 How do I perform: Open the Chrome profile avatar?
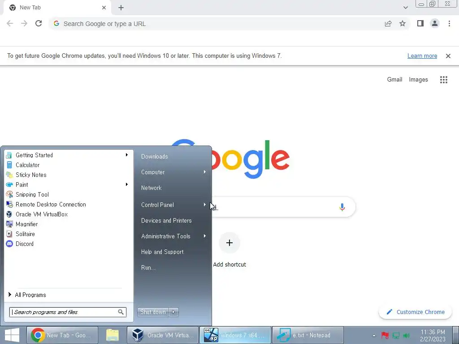[x=435, y=23]
